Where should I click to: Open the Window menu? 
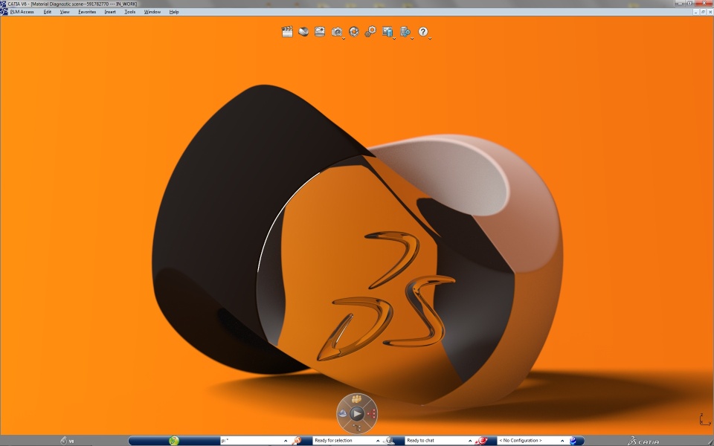(x=152, y=12)
